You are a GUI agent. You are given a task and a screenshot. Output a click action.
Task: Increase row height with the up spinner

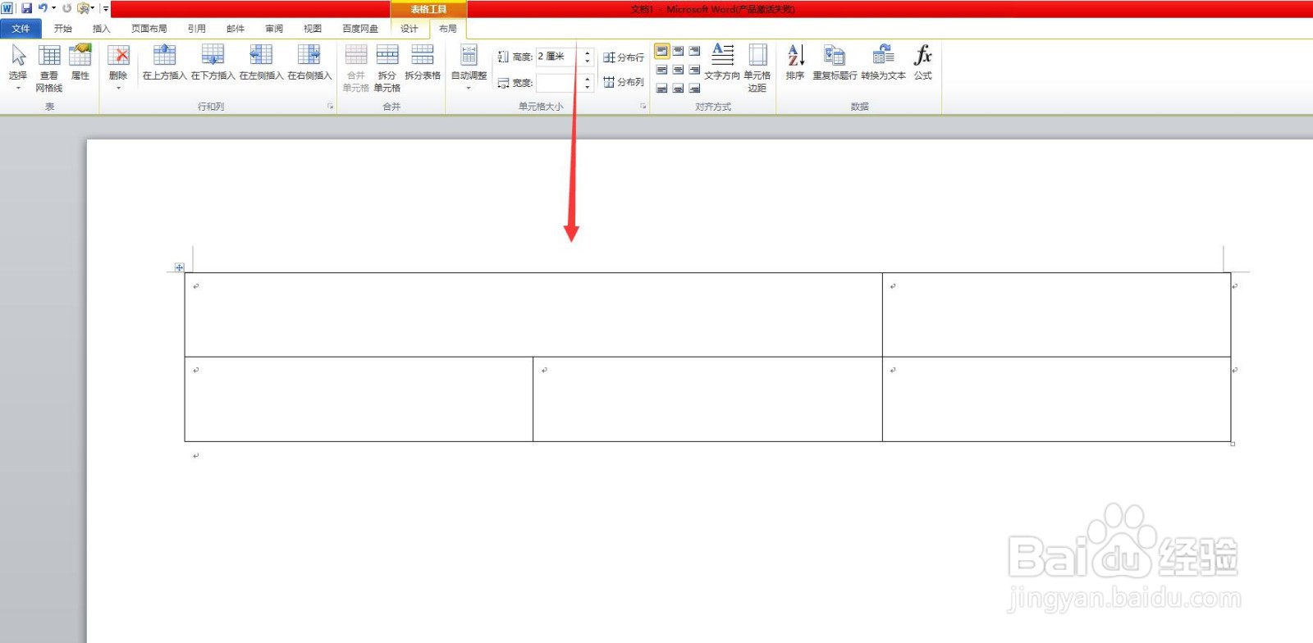(588, 52)
